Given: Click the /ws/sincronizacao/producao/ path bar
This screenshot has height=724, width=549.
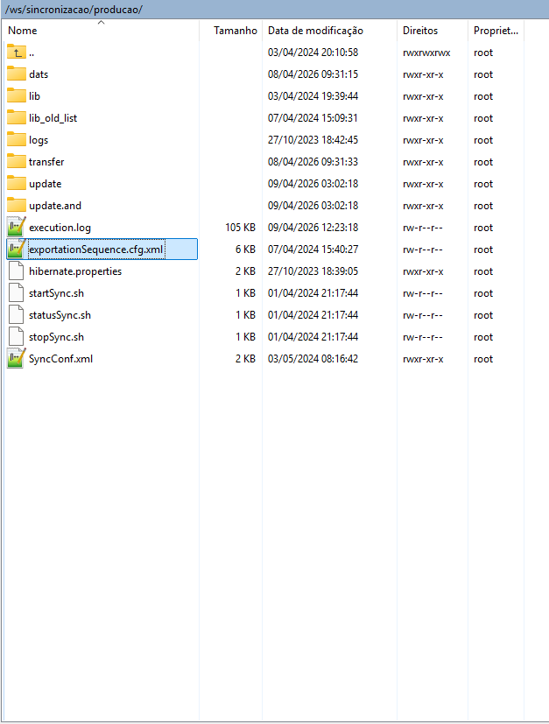Looking at the screenshot, I should [274, 10].
